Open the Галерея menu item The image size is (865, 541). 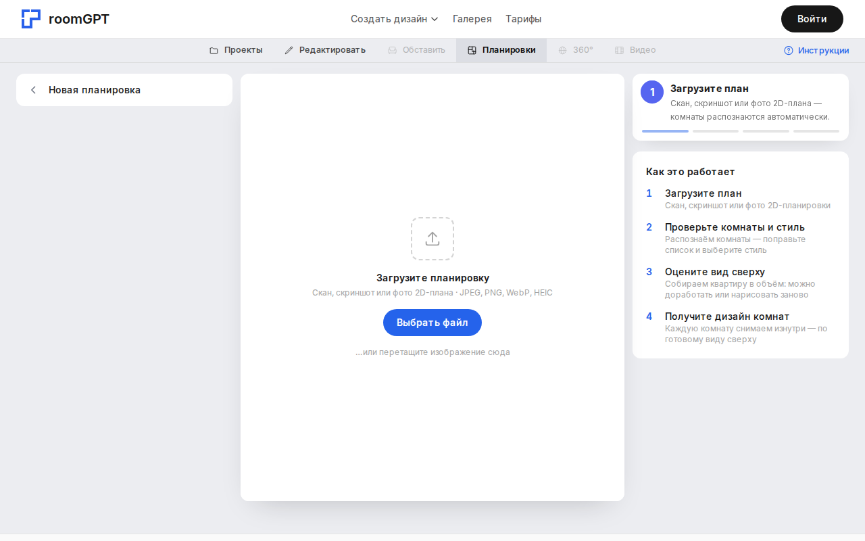(x=472, y=19)
